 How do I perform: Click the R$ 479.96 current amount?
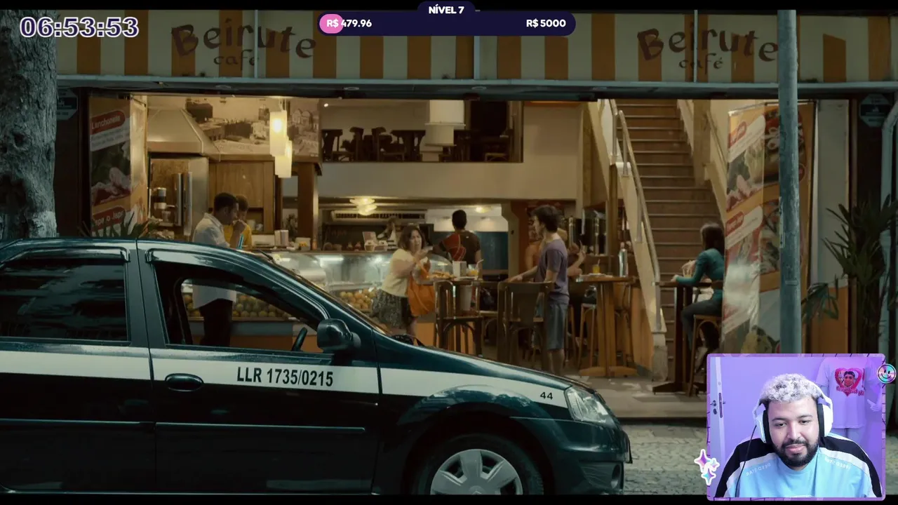tap(349, 23)
